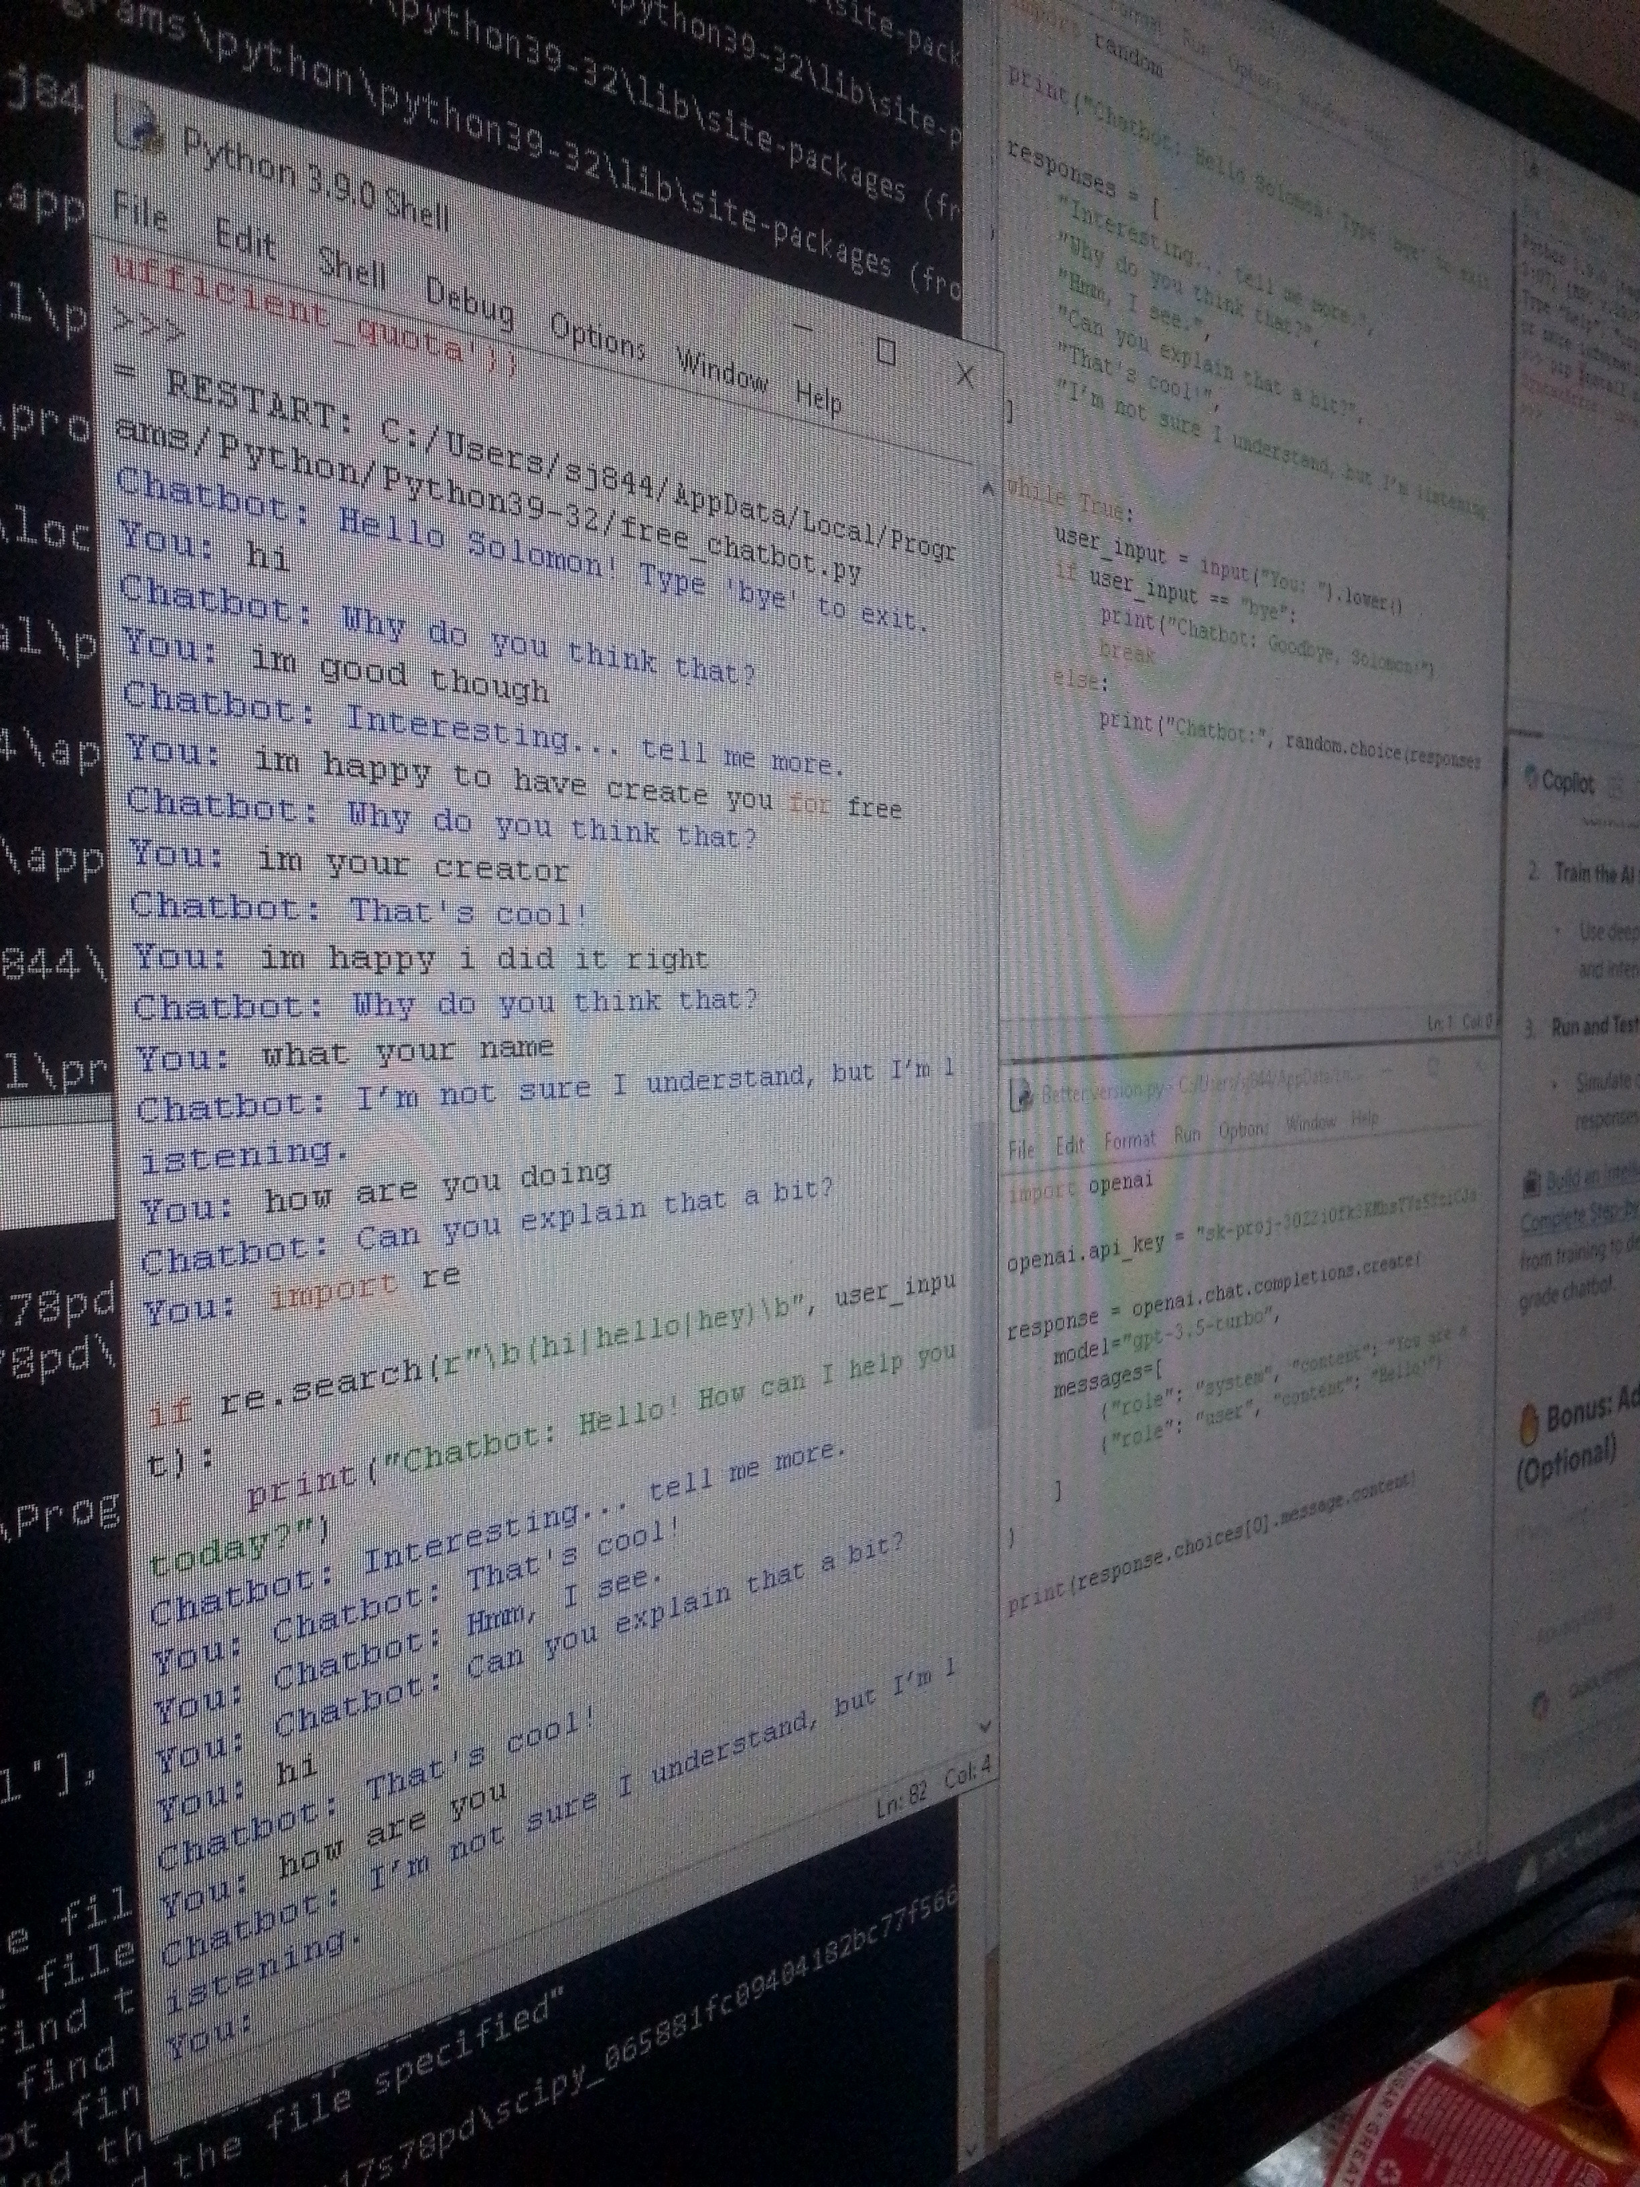
Task: Click the Shell vertical scrollbar thumb
Action: click(981, 1276)
